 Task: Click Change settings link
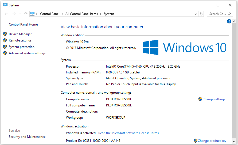(214, 99)
